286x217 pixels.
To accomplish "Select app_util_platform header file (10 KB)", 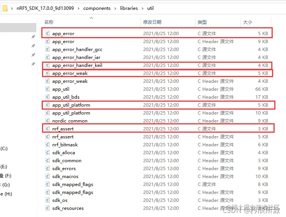I will coord(157,113).
